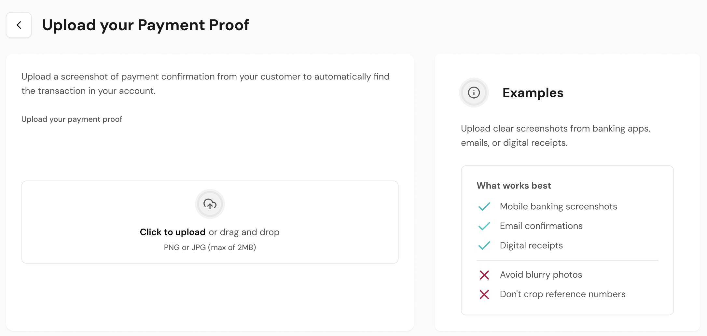707x336 pixels.
Task: Click checkmark beside Mobile banking screenshots
Action: click(x=484, y=207)
